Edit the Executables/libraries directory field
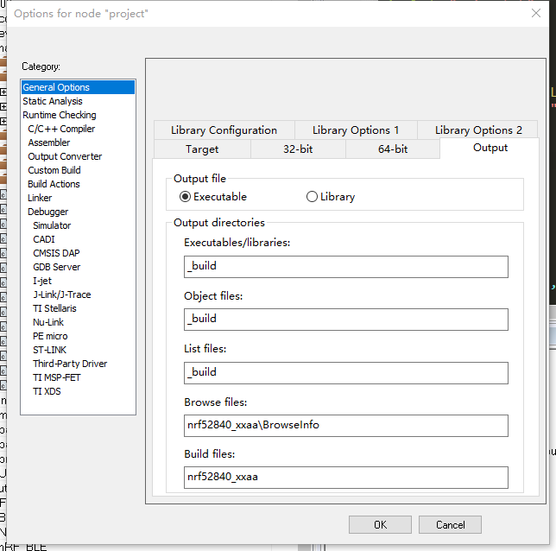Image resolution: width=556 pixels, height=551 pixels. tap(345, 267)
